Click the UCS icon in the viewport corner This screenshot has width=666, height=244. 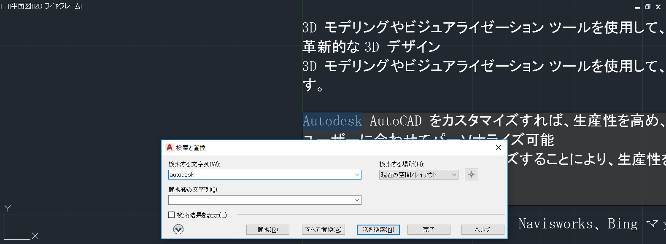pyautogui.click(x=21, y=223)
